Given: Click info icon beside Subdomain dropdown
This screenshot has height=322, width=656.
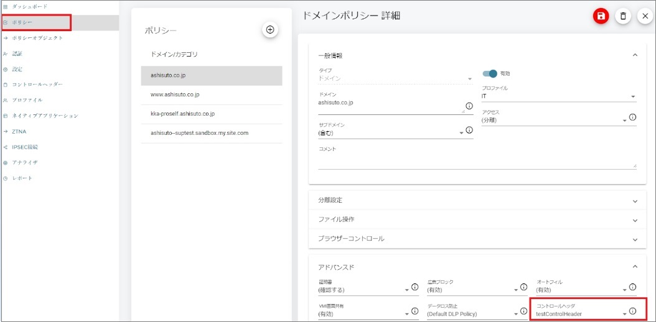Looking at the screenshot, I should tap(469, 130).
